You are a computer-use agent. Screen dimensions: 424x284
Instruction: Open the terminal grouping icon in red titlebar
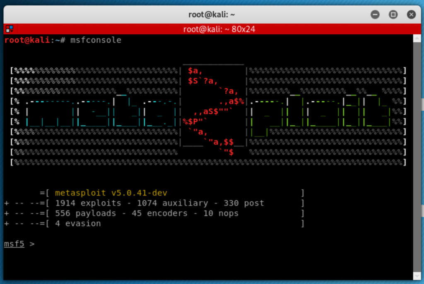(10, 29)
